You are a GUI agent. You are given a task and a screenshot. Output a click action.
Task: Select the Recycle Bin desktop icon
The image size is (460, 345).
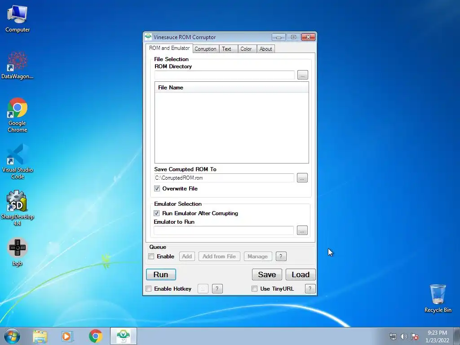point(438,298)
